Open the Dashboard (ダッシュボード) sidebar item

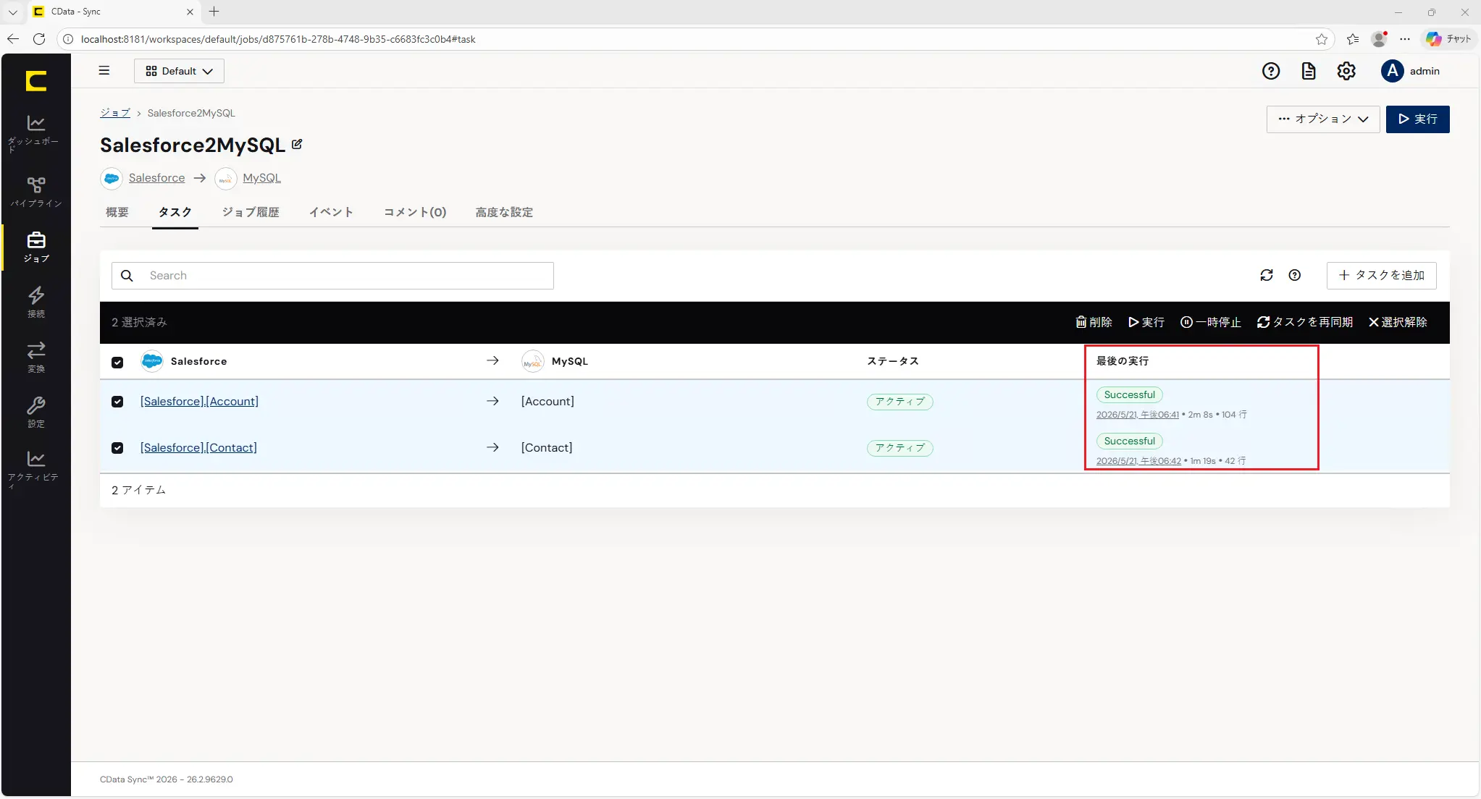point(35,133)
